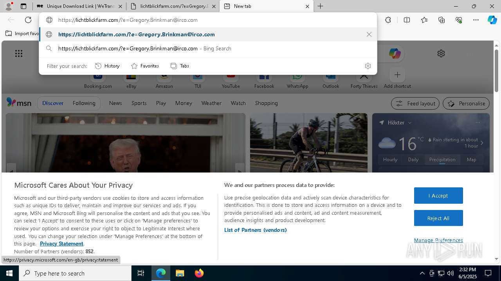501x281 pixels.
Task: Open Settings and more ellipsis menu
Action: click(476, 20)
